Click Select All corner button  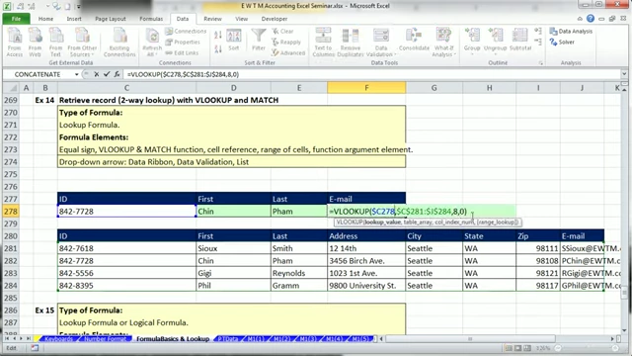point(11,88)
